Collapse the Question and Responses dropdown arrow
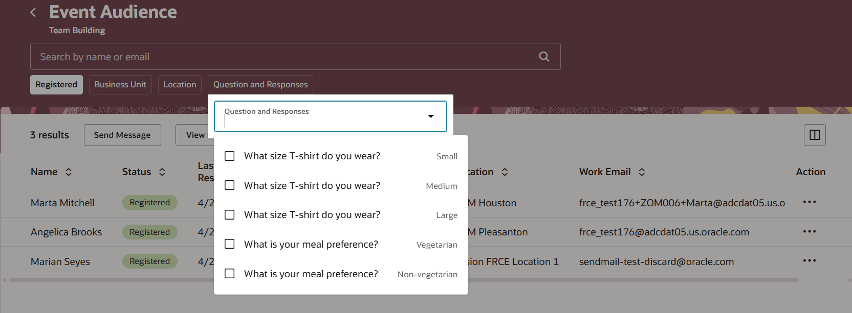 431,116
